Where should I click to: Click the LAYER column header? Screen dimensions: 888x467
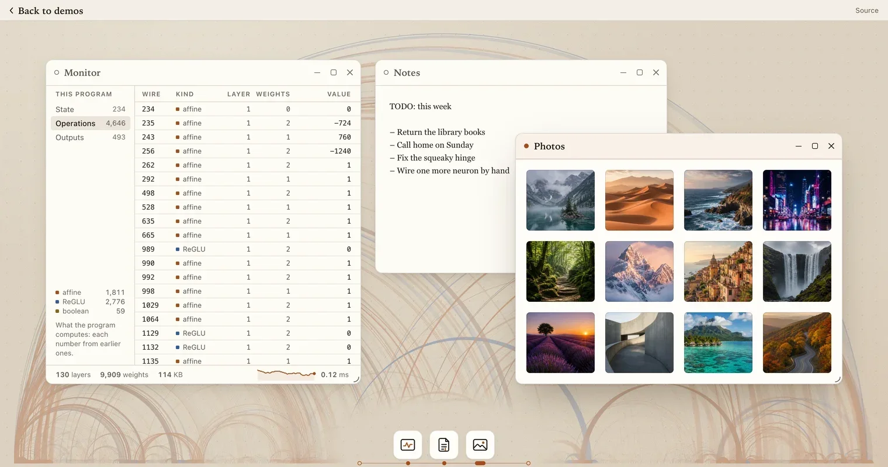[238, 94]
